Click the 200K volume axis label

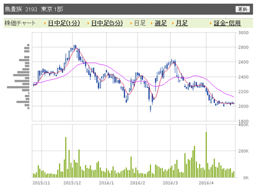click(243, 151)
